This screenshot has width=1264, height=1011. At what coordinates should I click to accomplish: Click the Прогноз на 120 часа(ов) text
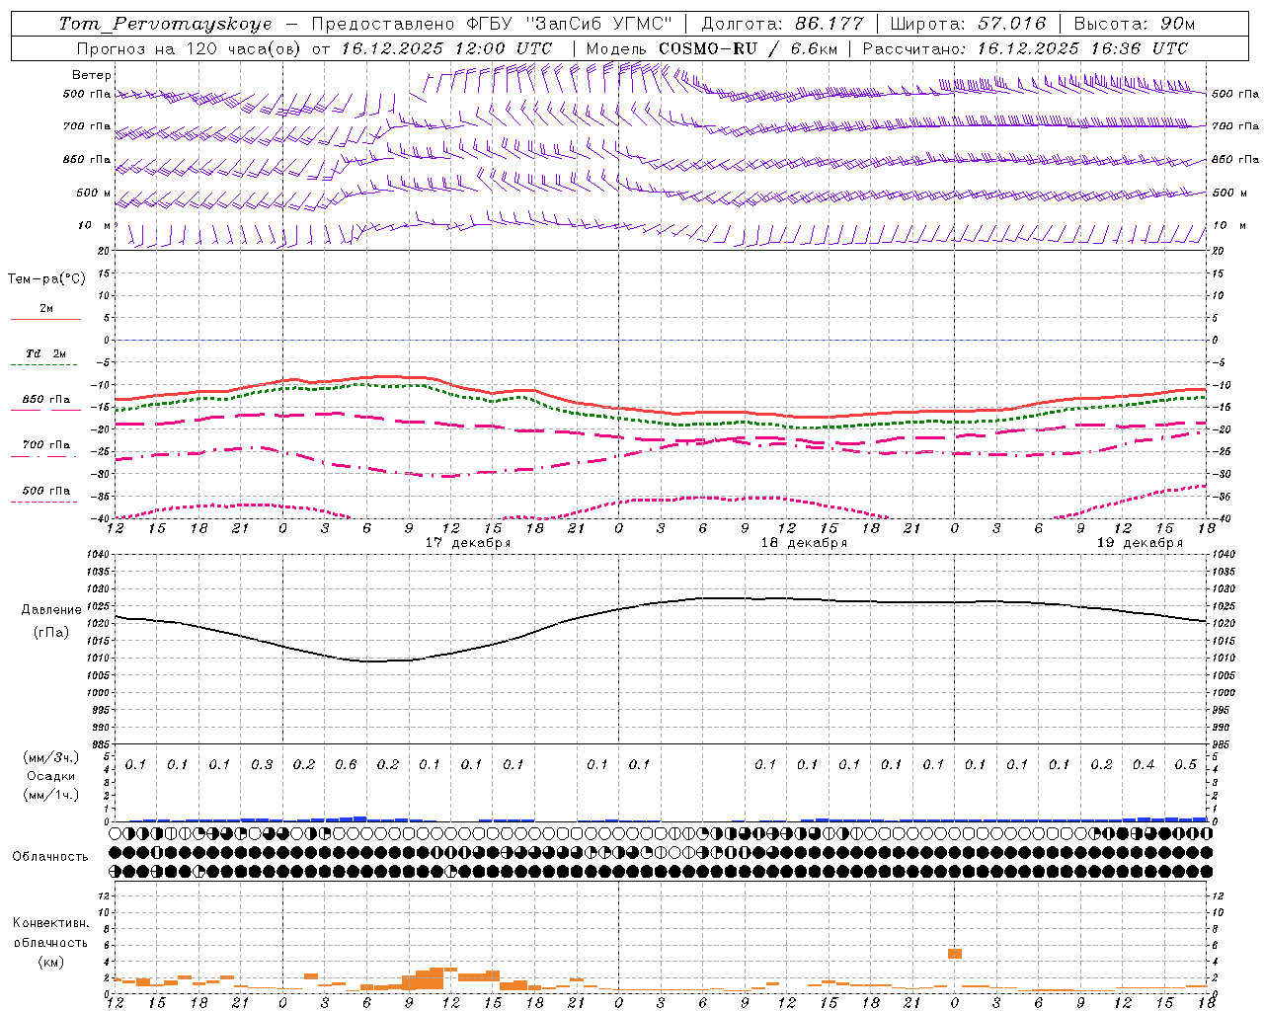[190, 48]
